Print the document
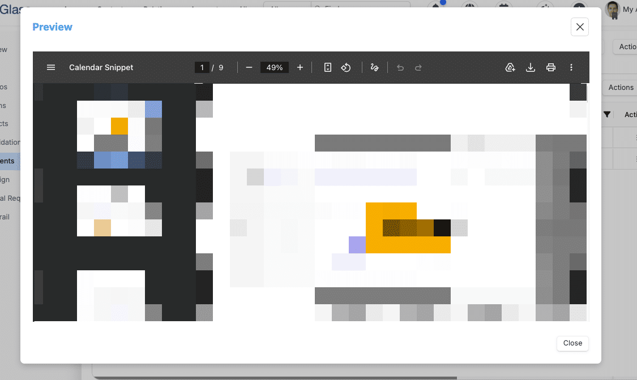Screen dimensions: 637x380 [550, 67]
